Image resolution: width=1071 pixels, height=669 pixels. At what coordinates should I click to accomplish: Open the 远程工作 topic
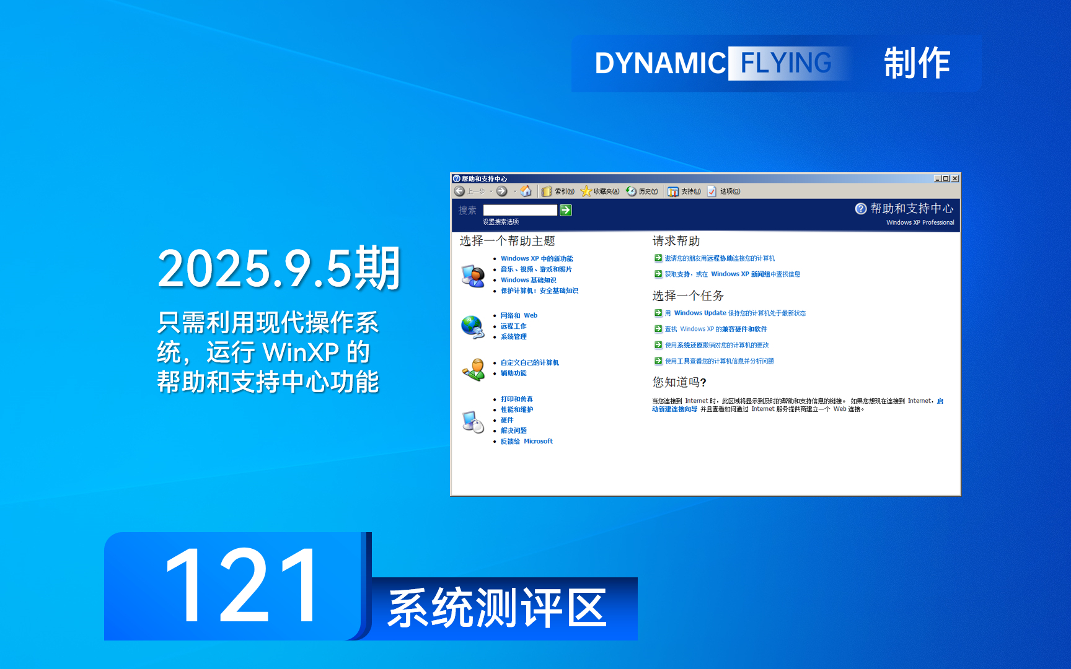click(x=513, y=326)
